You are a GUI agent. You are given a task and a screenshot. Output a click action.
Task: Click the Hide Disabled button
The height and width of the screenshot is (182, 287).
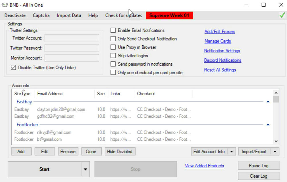(x=120, y=151)
